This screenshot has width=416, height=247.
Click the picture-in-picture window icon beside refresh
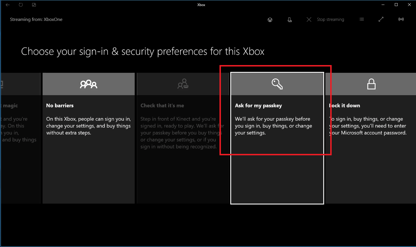(x=34, y=5)
